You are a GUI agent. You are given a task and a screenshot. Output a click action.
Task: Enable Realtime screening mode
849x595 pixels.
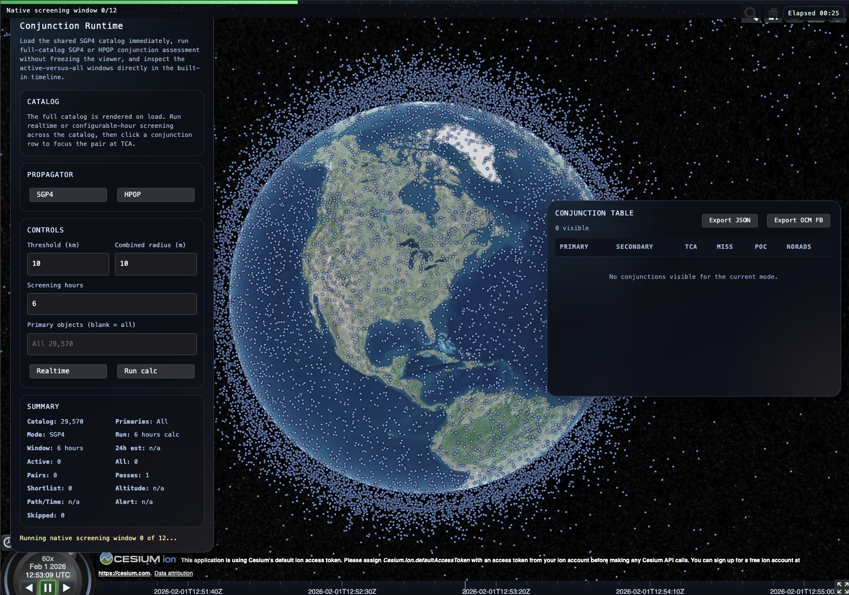68,371
